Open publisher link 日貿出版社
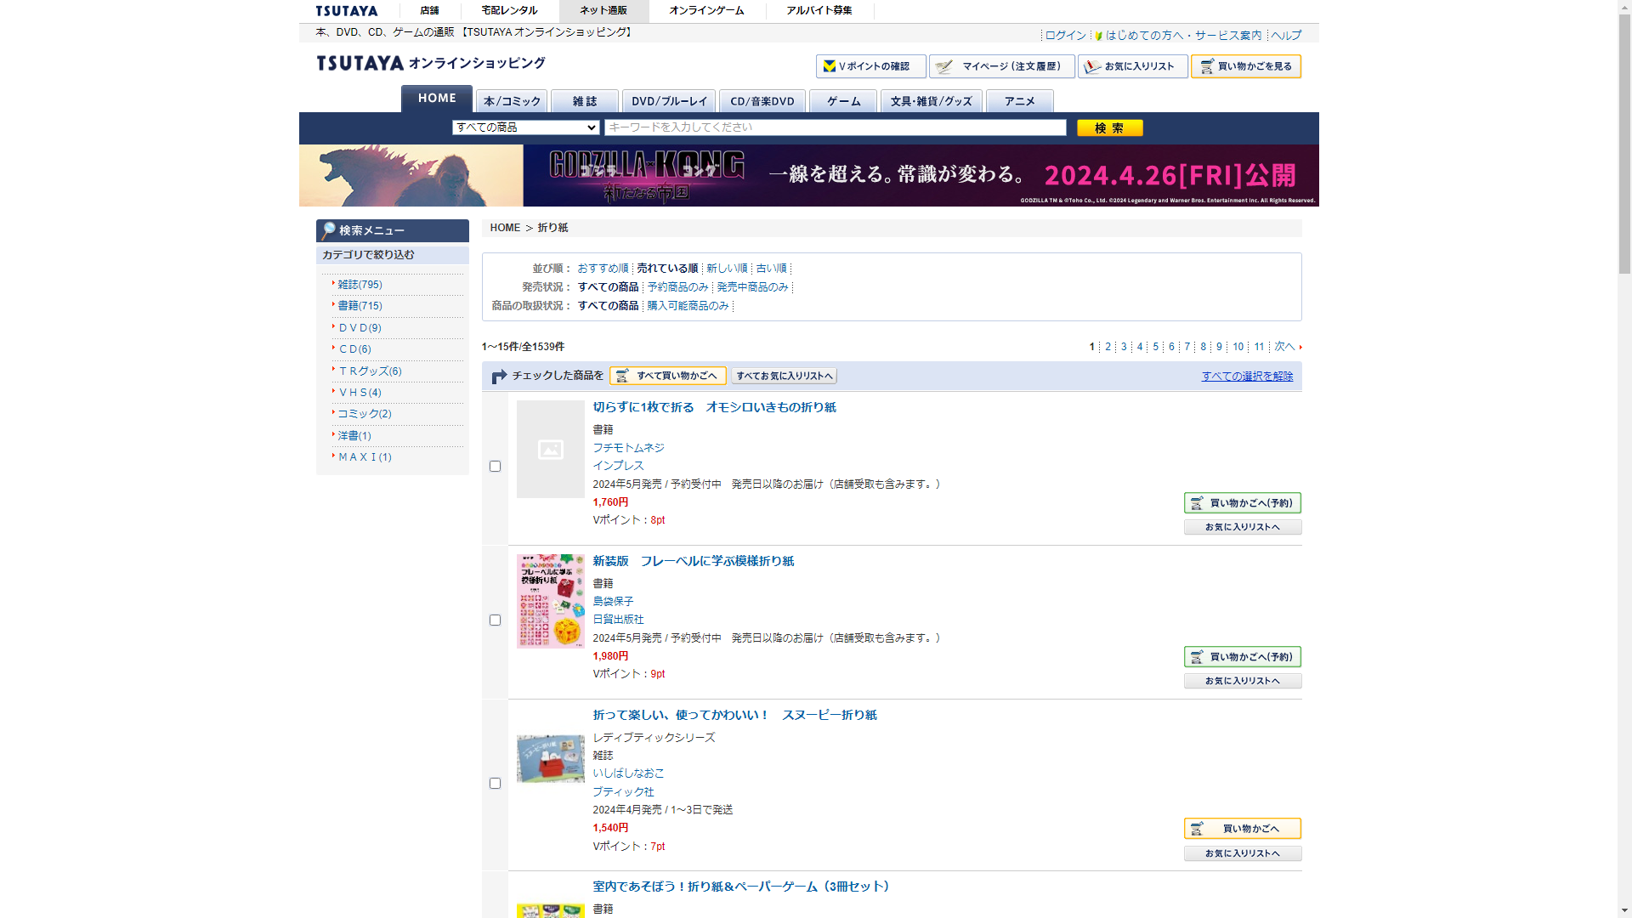The width and height of the screenshot is (1632, 918). (618, 620)
